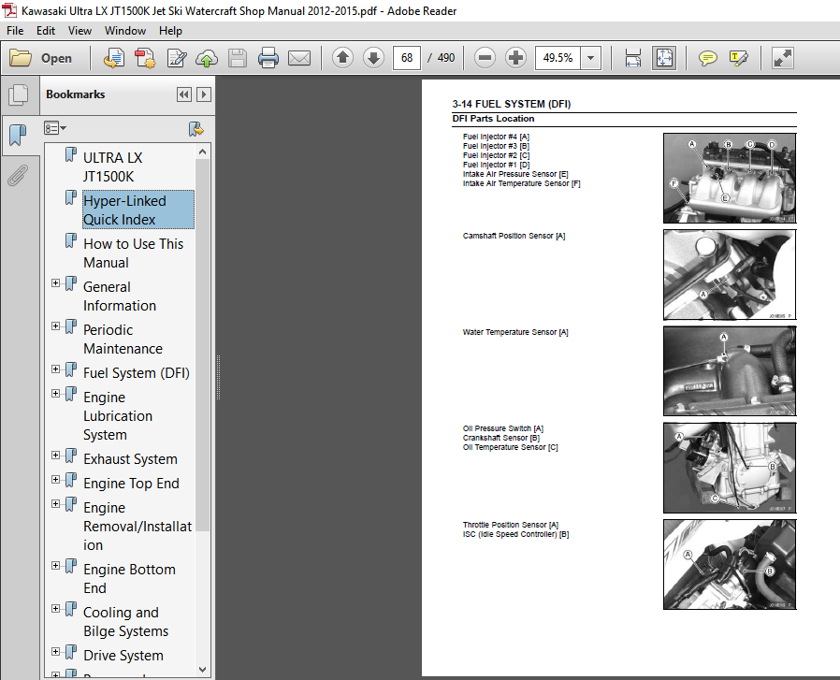840x680 pixels.
Task: Click the Periodic Maintenance bookmark text
Action: pos(123,340)
